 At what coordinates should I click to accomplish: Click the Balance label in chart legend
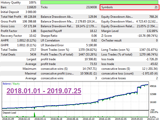pos(7,84)
